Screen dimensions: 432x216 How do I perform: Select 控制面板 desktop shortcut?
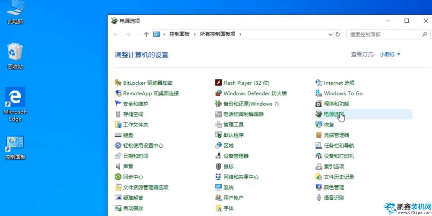point(15,148)
